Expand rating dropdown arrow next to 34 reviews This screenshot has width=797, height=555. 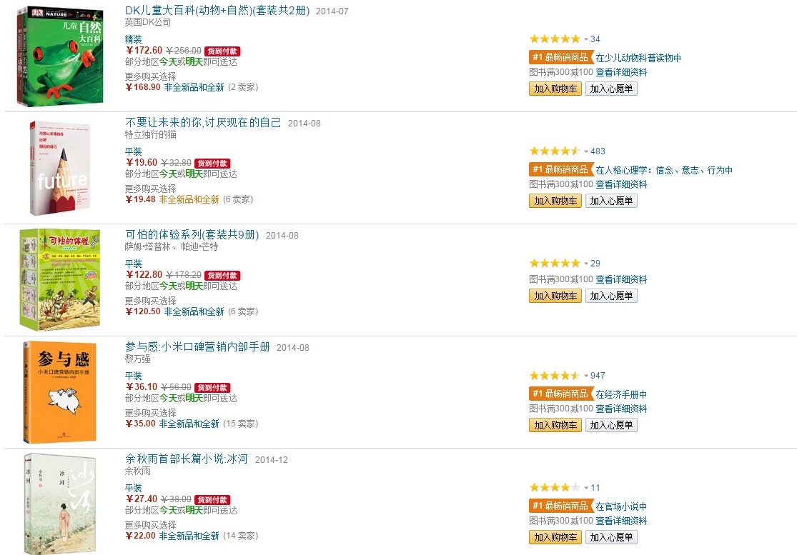[586, 39]
